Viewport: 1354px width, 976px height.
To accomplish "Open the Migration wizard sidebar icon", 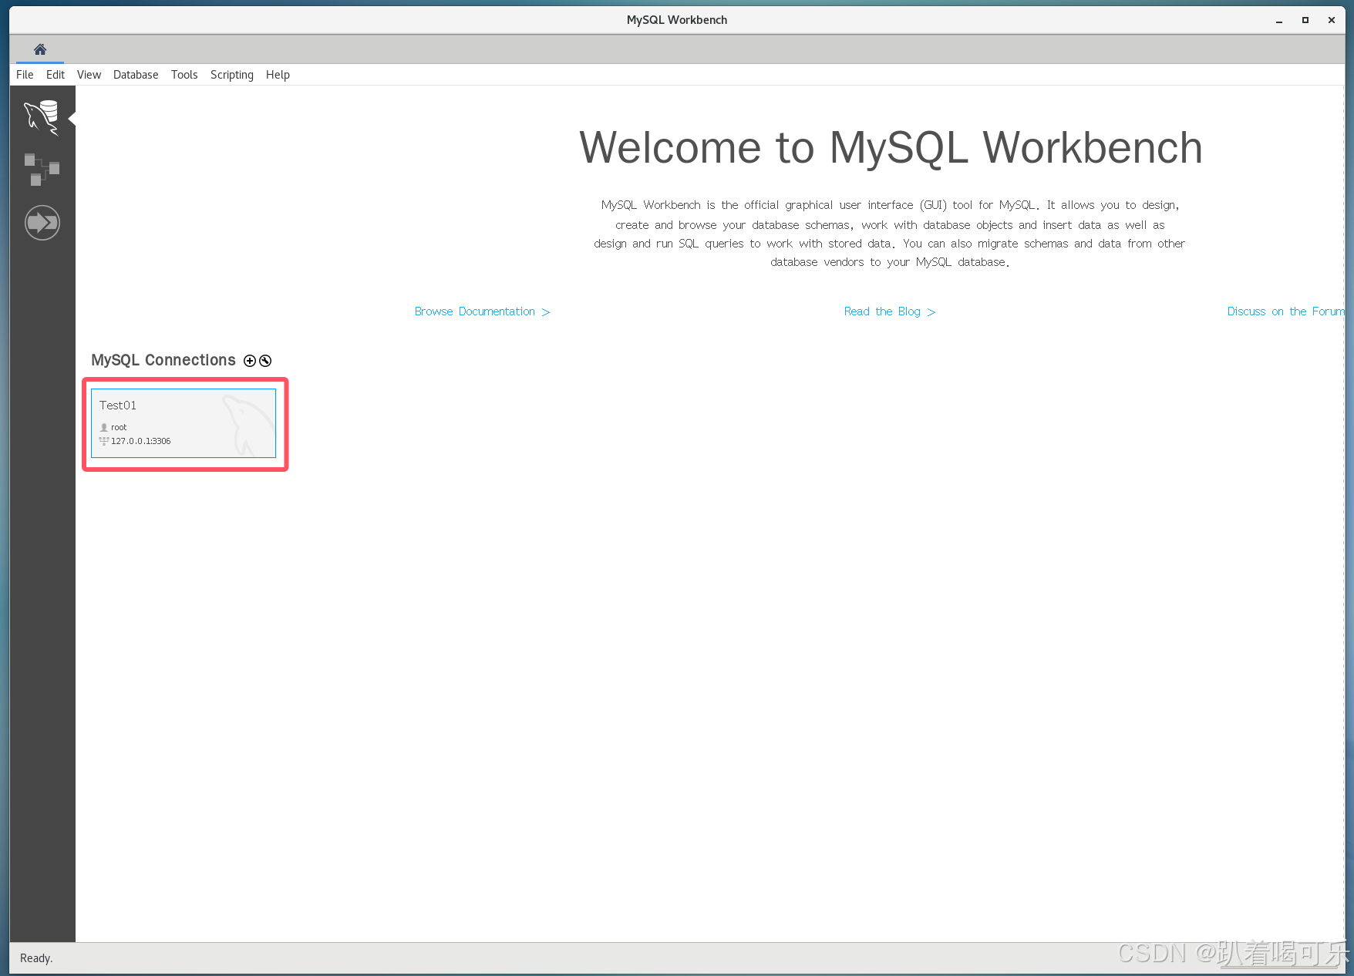I will (x=42, y=223).
